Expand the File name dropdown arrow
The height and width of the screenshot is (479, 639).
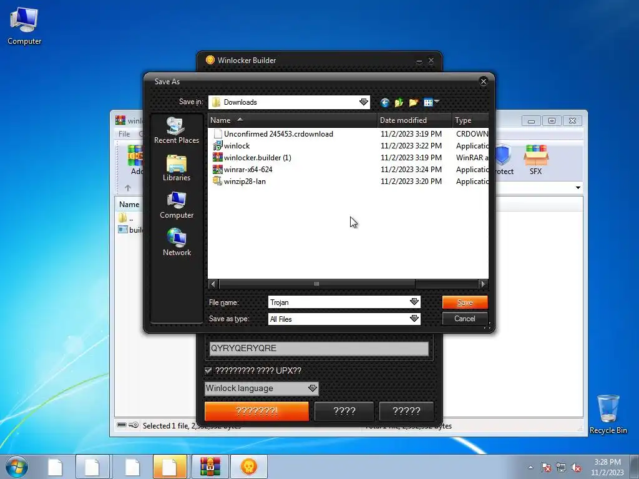pos(414,302)
